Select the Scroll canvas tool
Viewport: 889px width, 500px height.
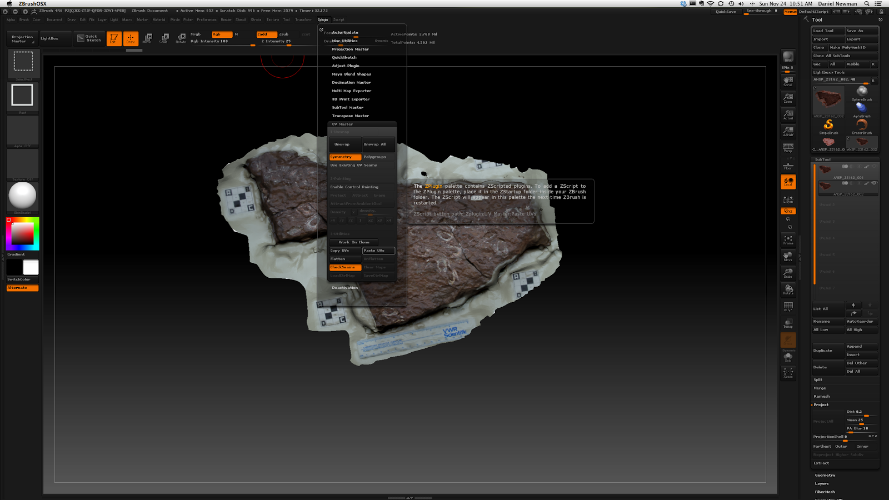tap(788, 81)
